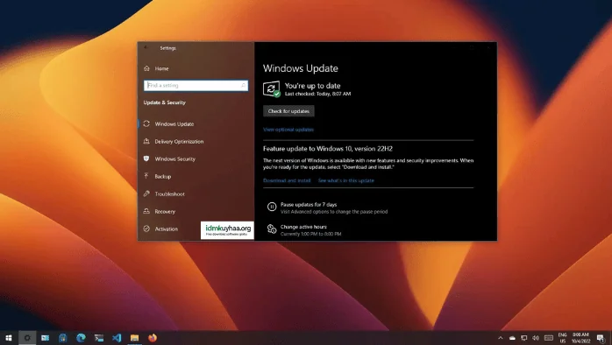Click the Find a setting search box
The height and width of the screenshot is (345, 612).
196,85
